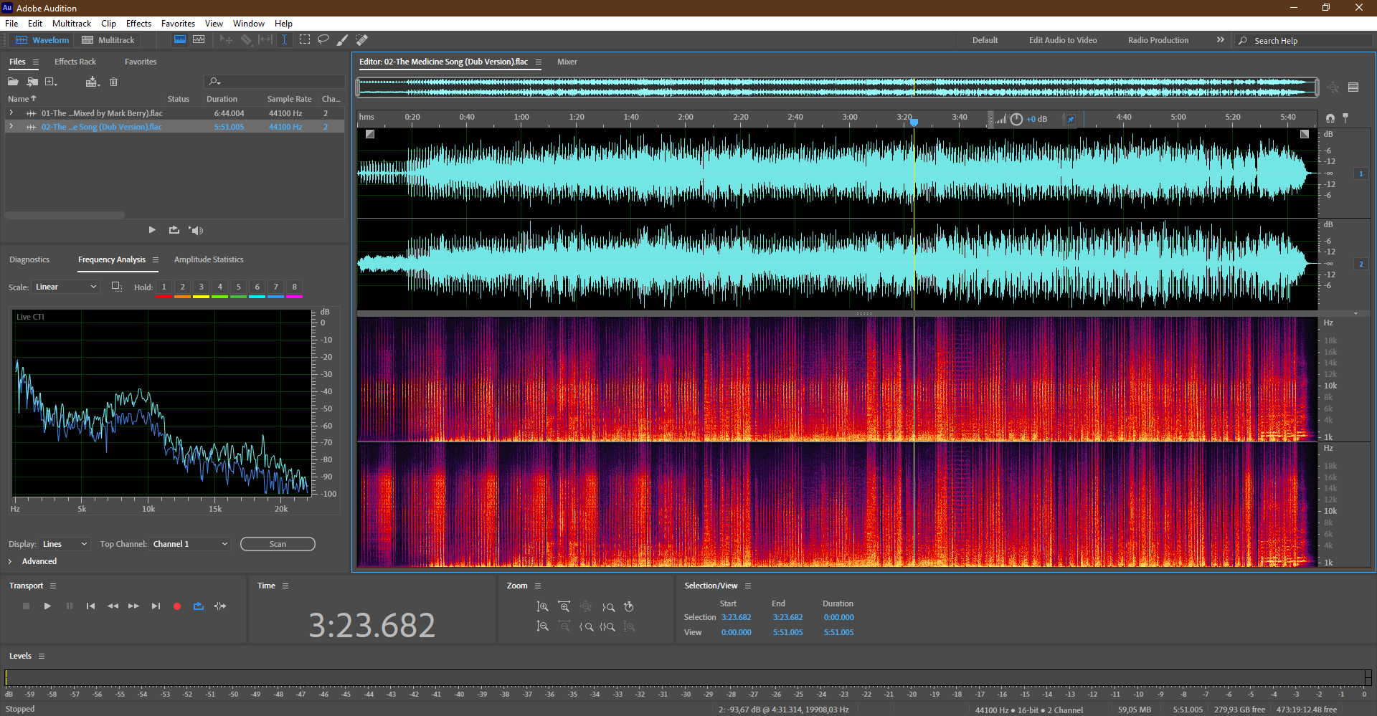1377x716 pixels.
Task: Select the Lasso Selection tool
Action: (323, 40)
